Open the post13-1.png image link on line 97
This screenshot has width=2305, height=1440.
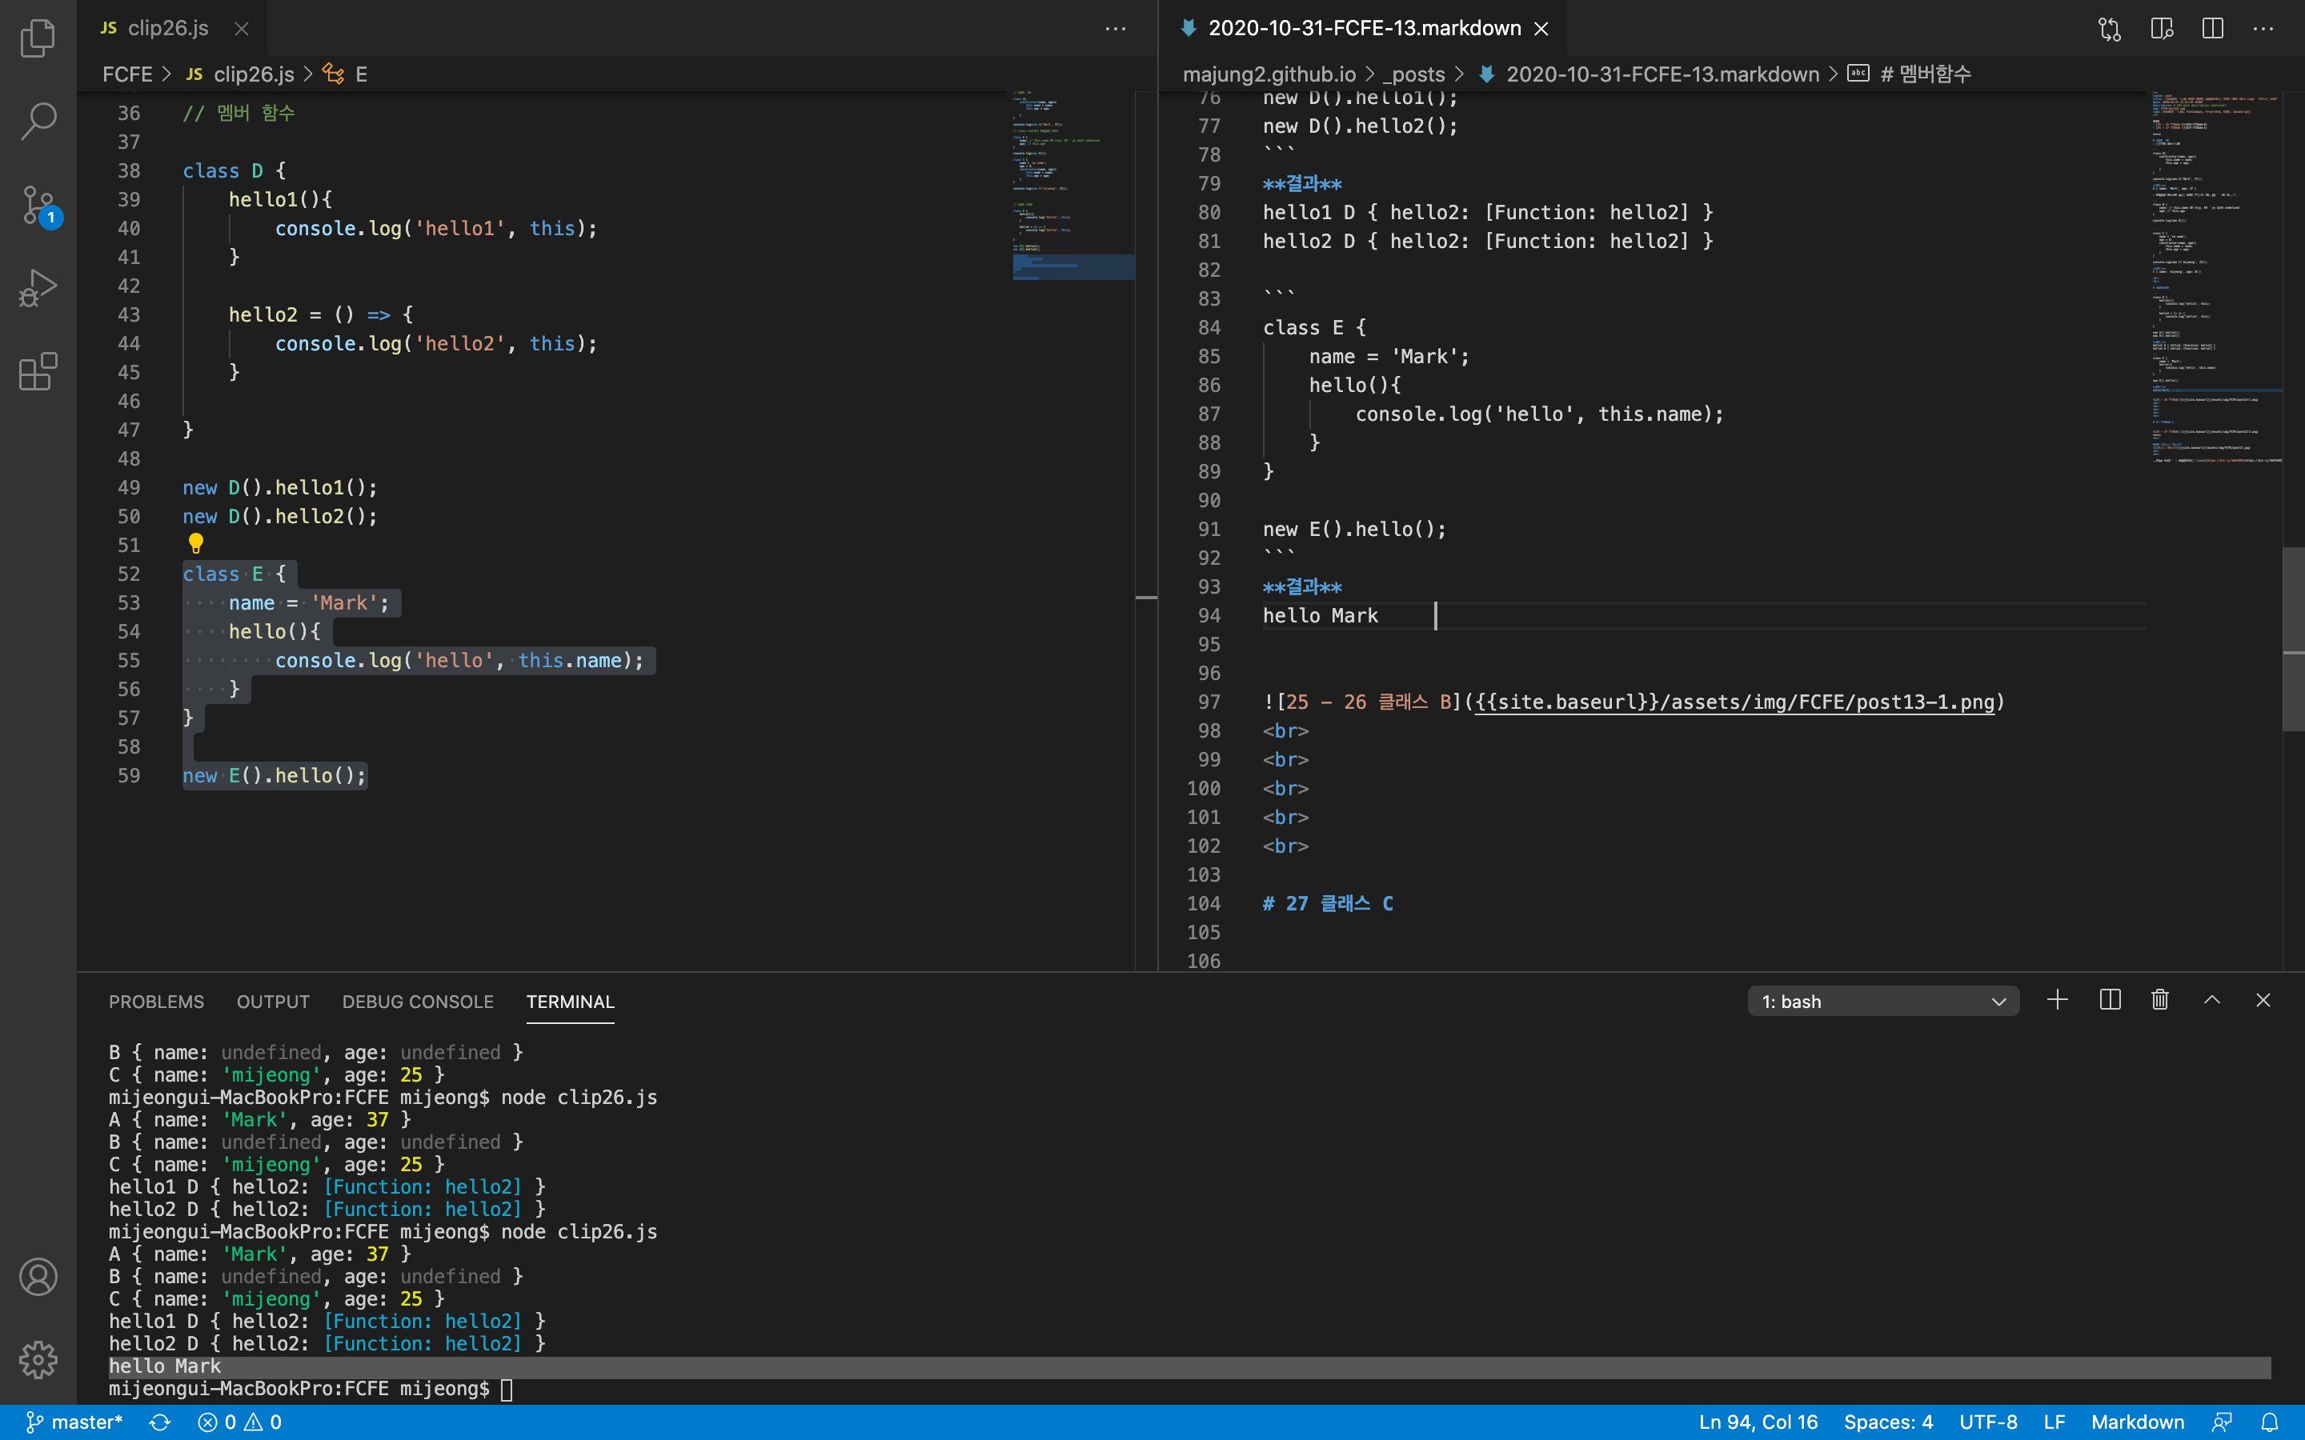(1734, 702)
